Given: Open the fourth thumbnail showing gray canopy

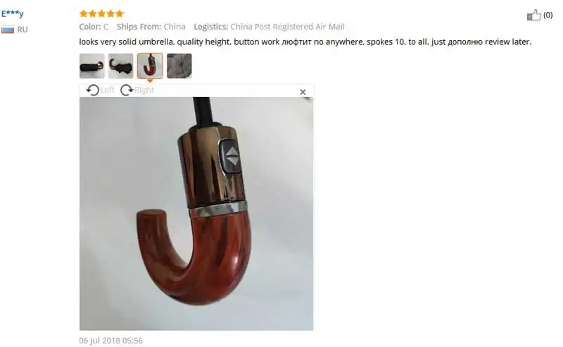Looking at the screenshot, I should (179, 66).
